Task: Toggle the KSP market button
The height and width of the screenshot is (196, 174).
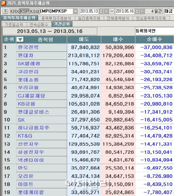Action: (24, 11)
